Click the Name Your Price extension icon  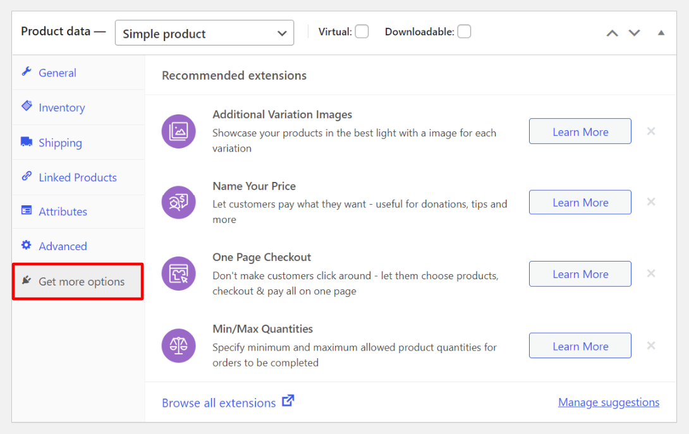(178, 202)
